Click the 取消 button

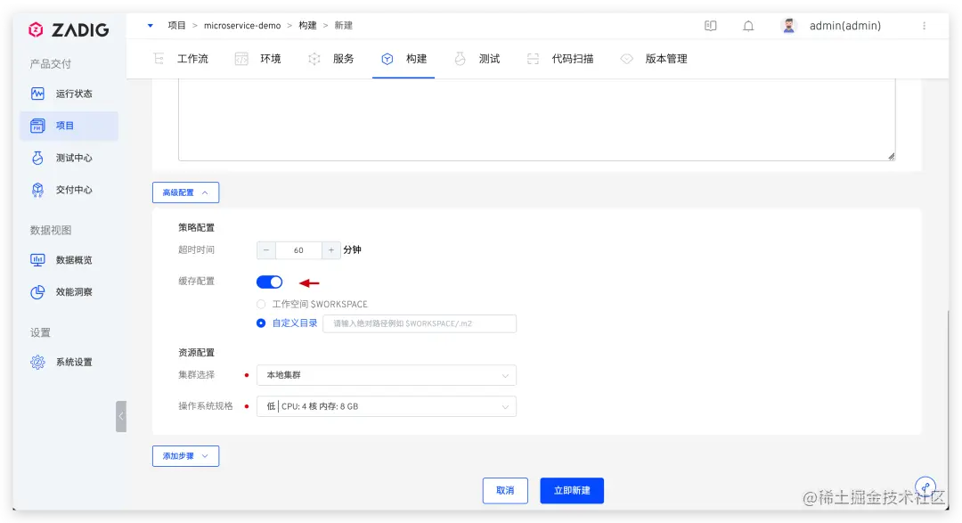[x=505, y=490]
